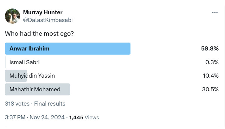
Task: Open the Murray Hunter display name
Action: coord(43,12)
